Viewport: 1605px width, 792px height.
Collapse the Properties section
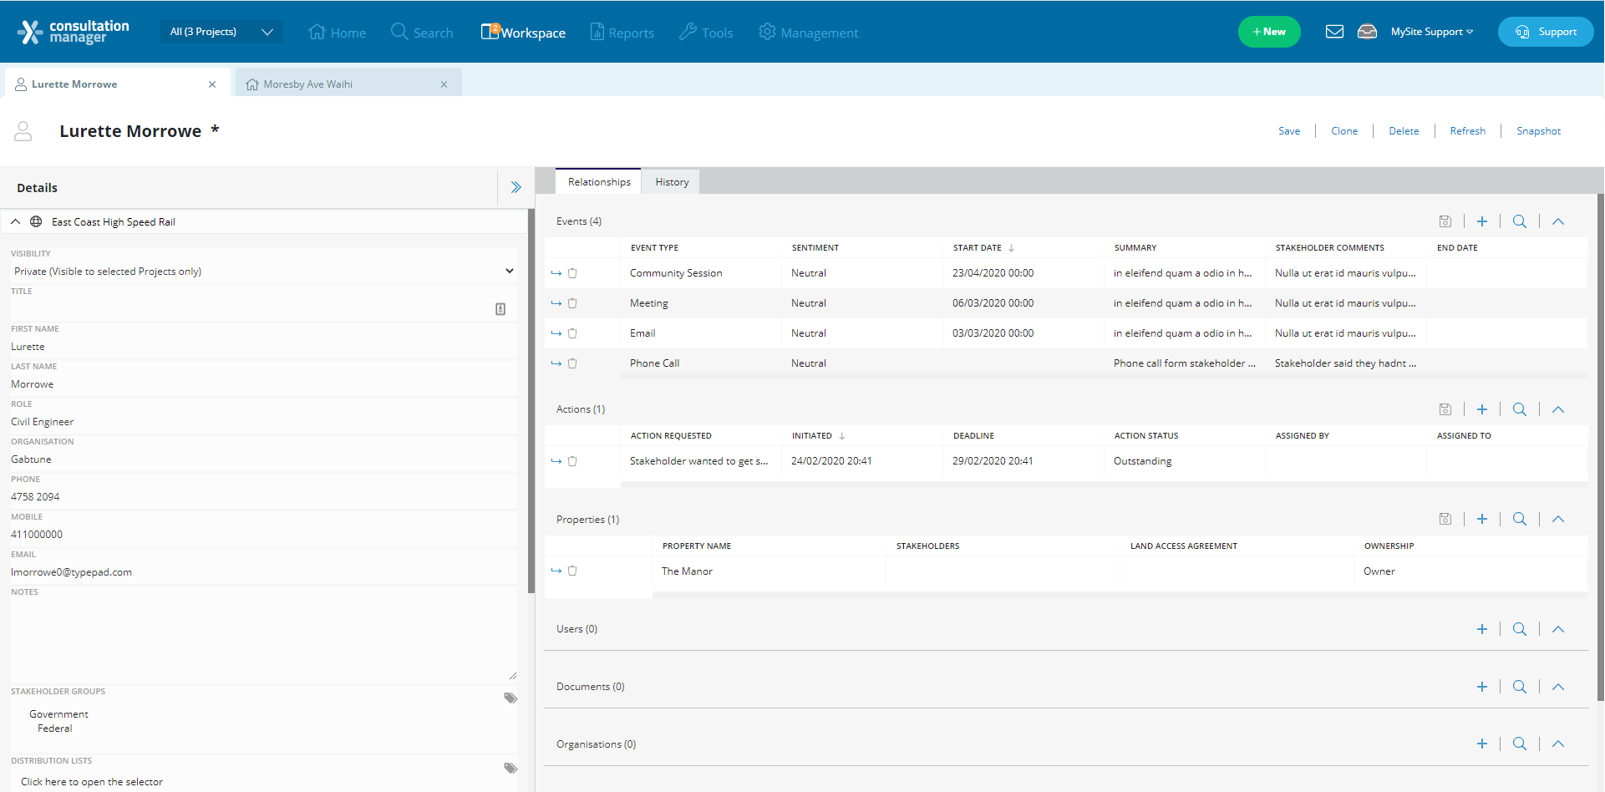pos(1558,519)
